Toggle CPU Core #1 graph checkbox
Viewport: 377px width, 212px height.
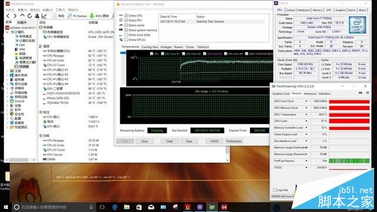click(163, 54)
